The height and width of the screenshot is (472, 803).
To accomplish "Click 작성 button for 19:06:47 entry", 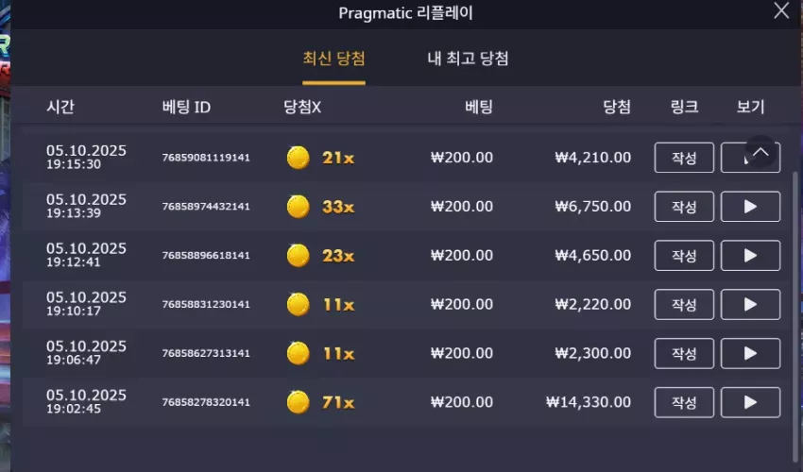I will point(684,353).
